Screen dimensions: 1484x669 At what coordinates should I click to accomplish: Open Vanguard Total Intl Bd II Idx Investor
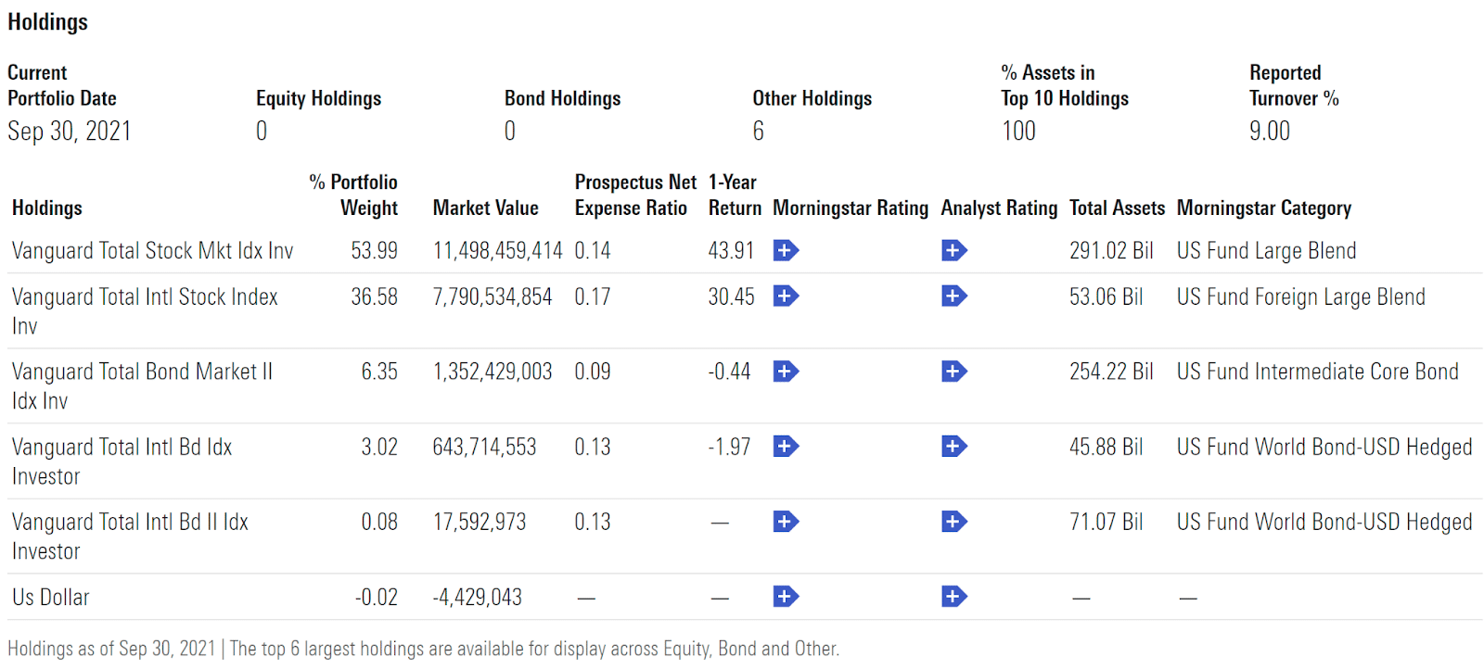130,536
